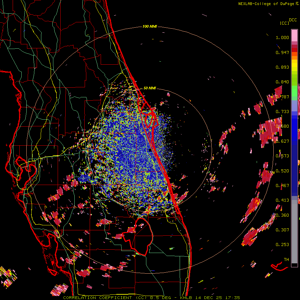Pick the dark red color bar segment
The image size is (300, 300).
tap(294, 46)
